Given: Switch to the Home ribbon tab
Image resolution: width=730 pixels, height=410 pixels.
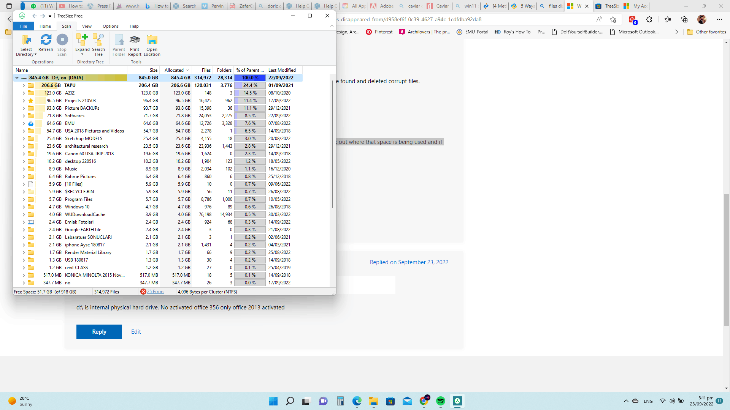Looking at the screenshot, I should (x=45, y=26).
